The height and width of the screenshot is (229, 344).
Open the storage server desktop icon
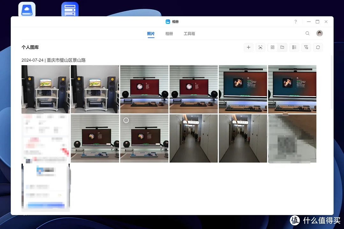click(x=70, y=10)
